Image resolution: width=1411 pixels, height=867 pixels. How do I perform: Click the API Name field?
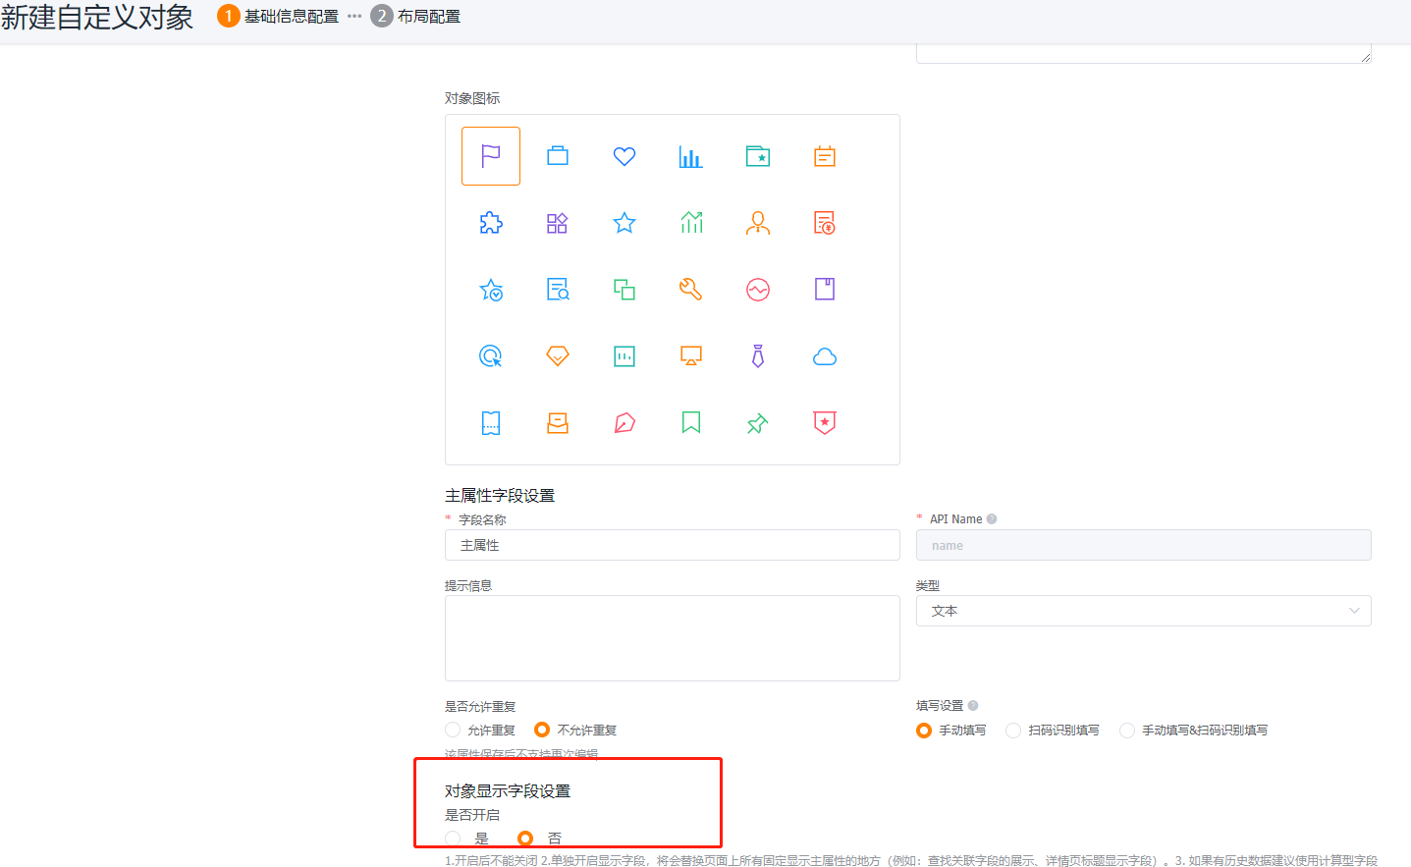point(1144,545)
